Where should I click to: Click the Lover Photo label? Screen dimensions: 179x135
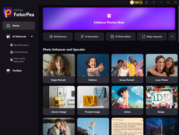tap(162, 80)
